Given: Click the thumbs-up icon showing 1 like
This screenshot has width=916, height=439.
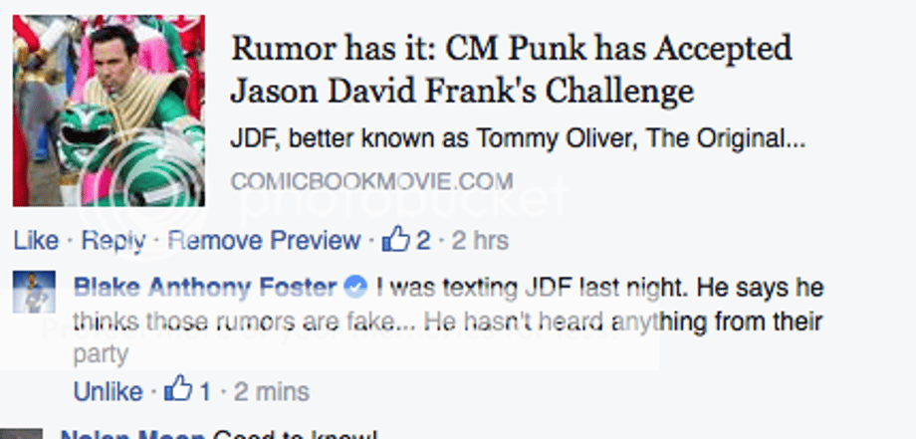Looking at the screenshot, I should point(177,390).
